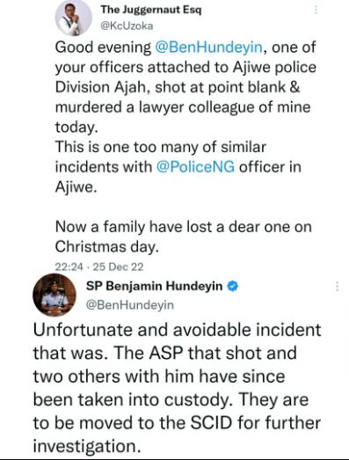The height and width of the screenshot is (460, 349).
Task: Open the 22:24 · 25 Dec 22 timestamp
Action: click(99, 267)
